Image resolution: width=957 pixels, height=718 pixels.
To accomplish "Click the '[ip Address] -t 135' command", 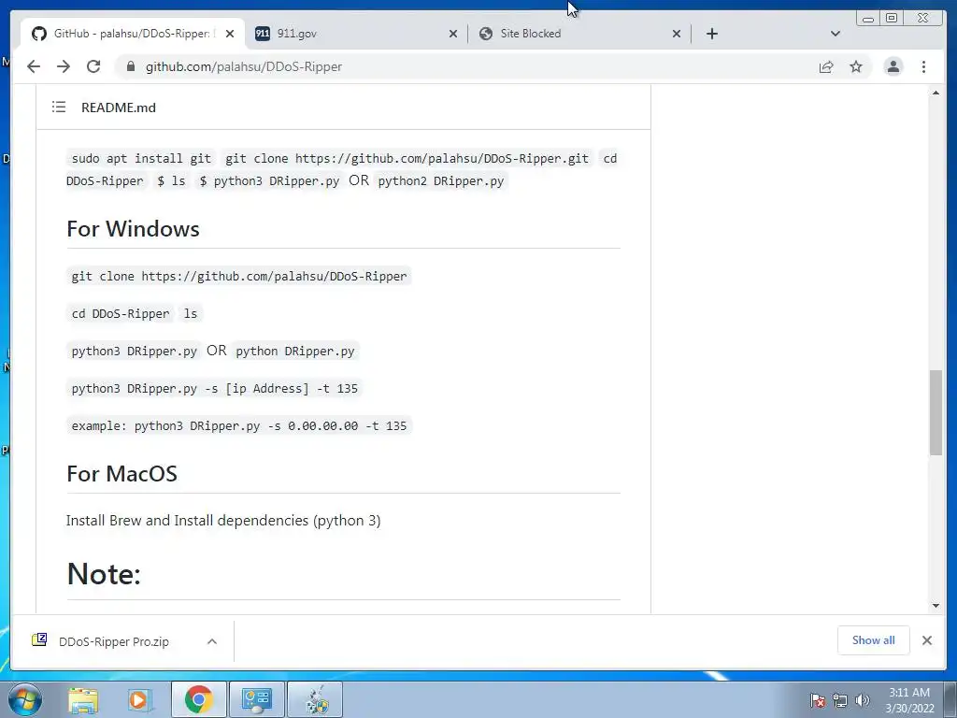I will 214,388.
